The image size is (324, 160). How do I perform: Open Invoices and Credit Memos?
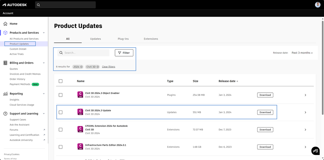point(25,74)
